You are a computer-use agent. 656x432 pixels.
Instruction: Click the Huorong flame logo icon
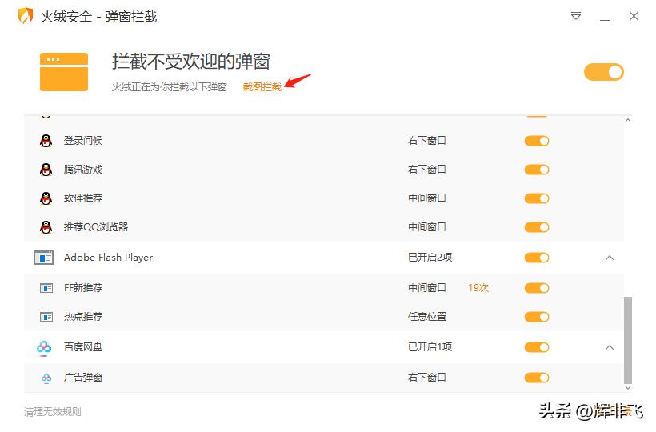click(x=26, y=16)
